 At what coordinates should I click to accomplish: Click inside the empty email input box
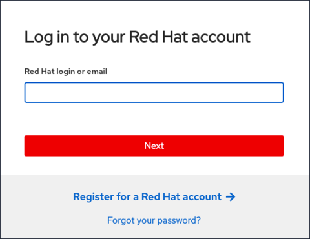pyautogui.click(x=154, y=93)
